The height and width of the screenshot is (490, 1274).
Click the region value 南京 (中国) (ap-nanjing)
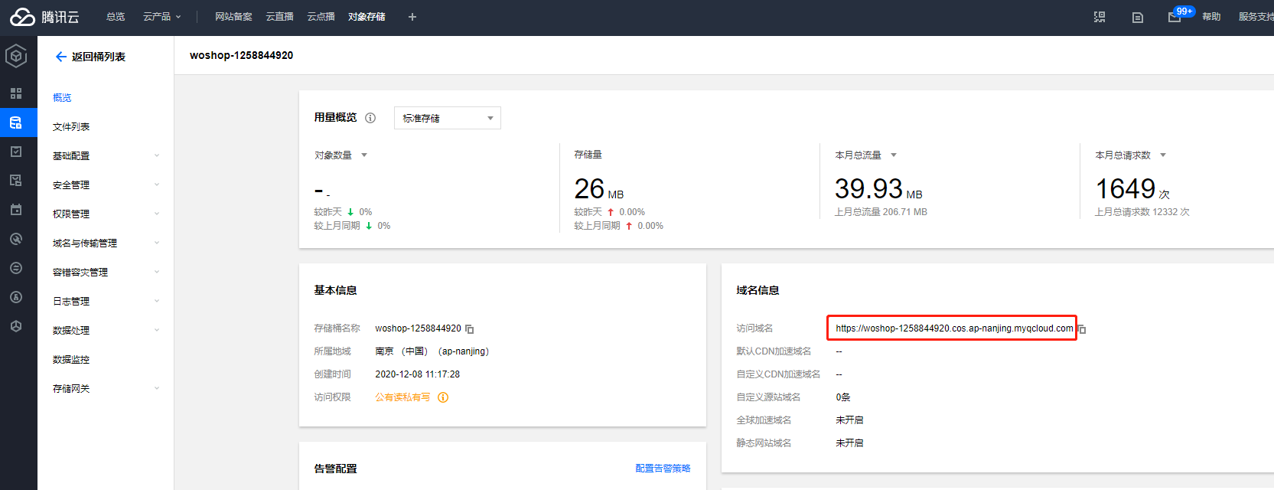pyautogui.click(x=432, y=351)
